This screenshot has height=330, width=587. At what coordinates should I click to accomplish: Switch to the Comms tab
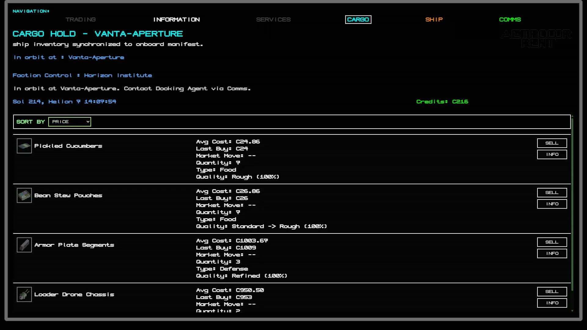click(510, 20)
